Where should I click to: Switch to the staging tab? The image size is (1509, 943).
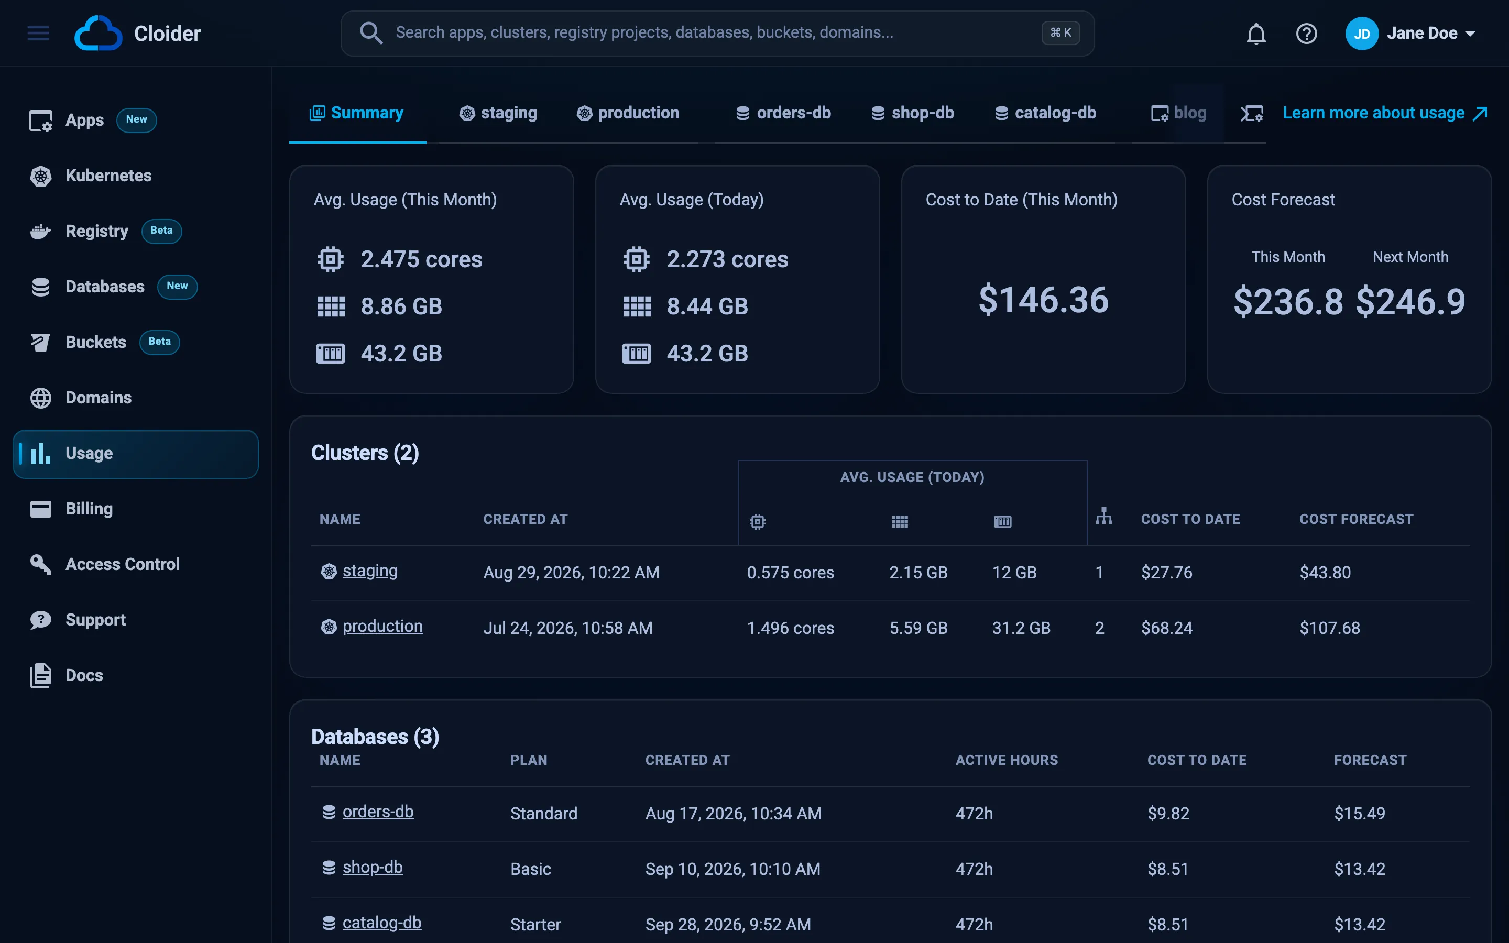pos(498,114)
